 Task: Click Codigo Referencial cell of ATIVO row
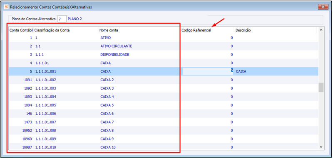click(x=208, y=38)
